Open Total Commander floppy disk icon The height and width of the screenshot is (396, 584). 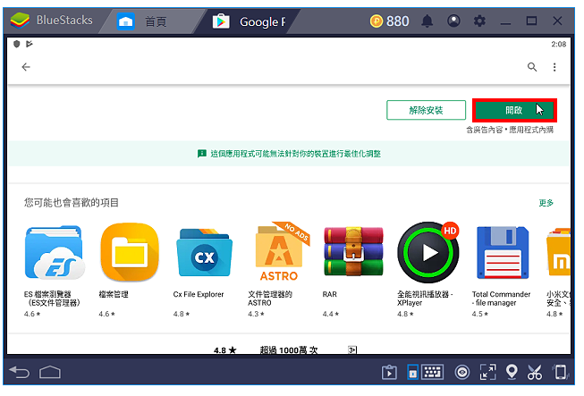click(503, 253)
